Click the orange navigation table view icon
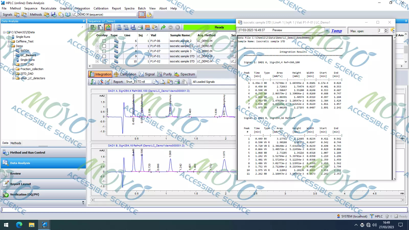The width and height of the screenshot is (409, 230). coord(142,15)
